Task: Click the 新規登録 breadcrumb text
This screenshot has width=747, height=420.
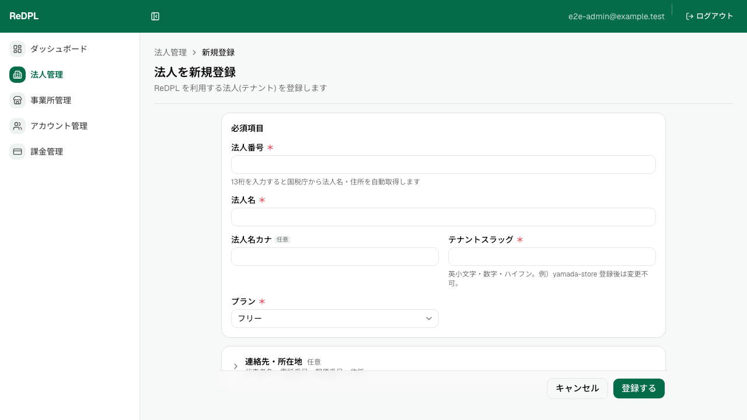Action: 218,52
